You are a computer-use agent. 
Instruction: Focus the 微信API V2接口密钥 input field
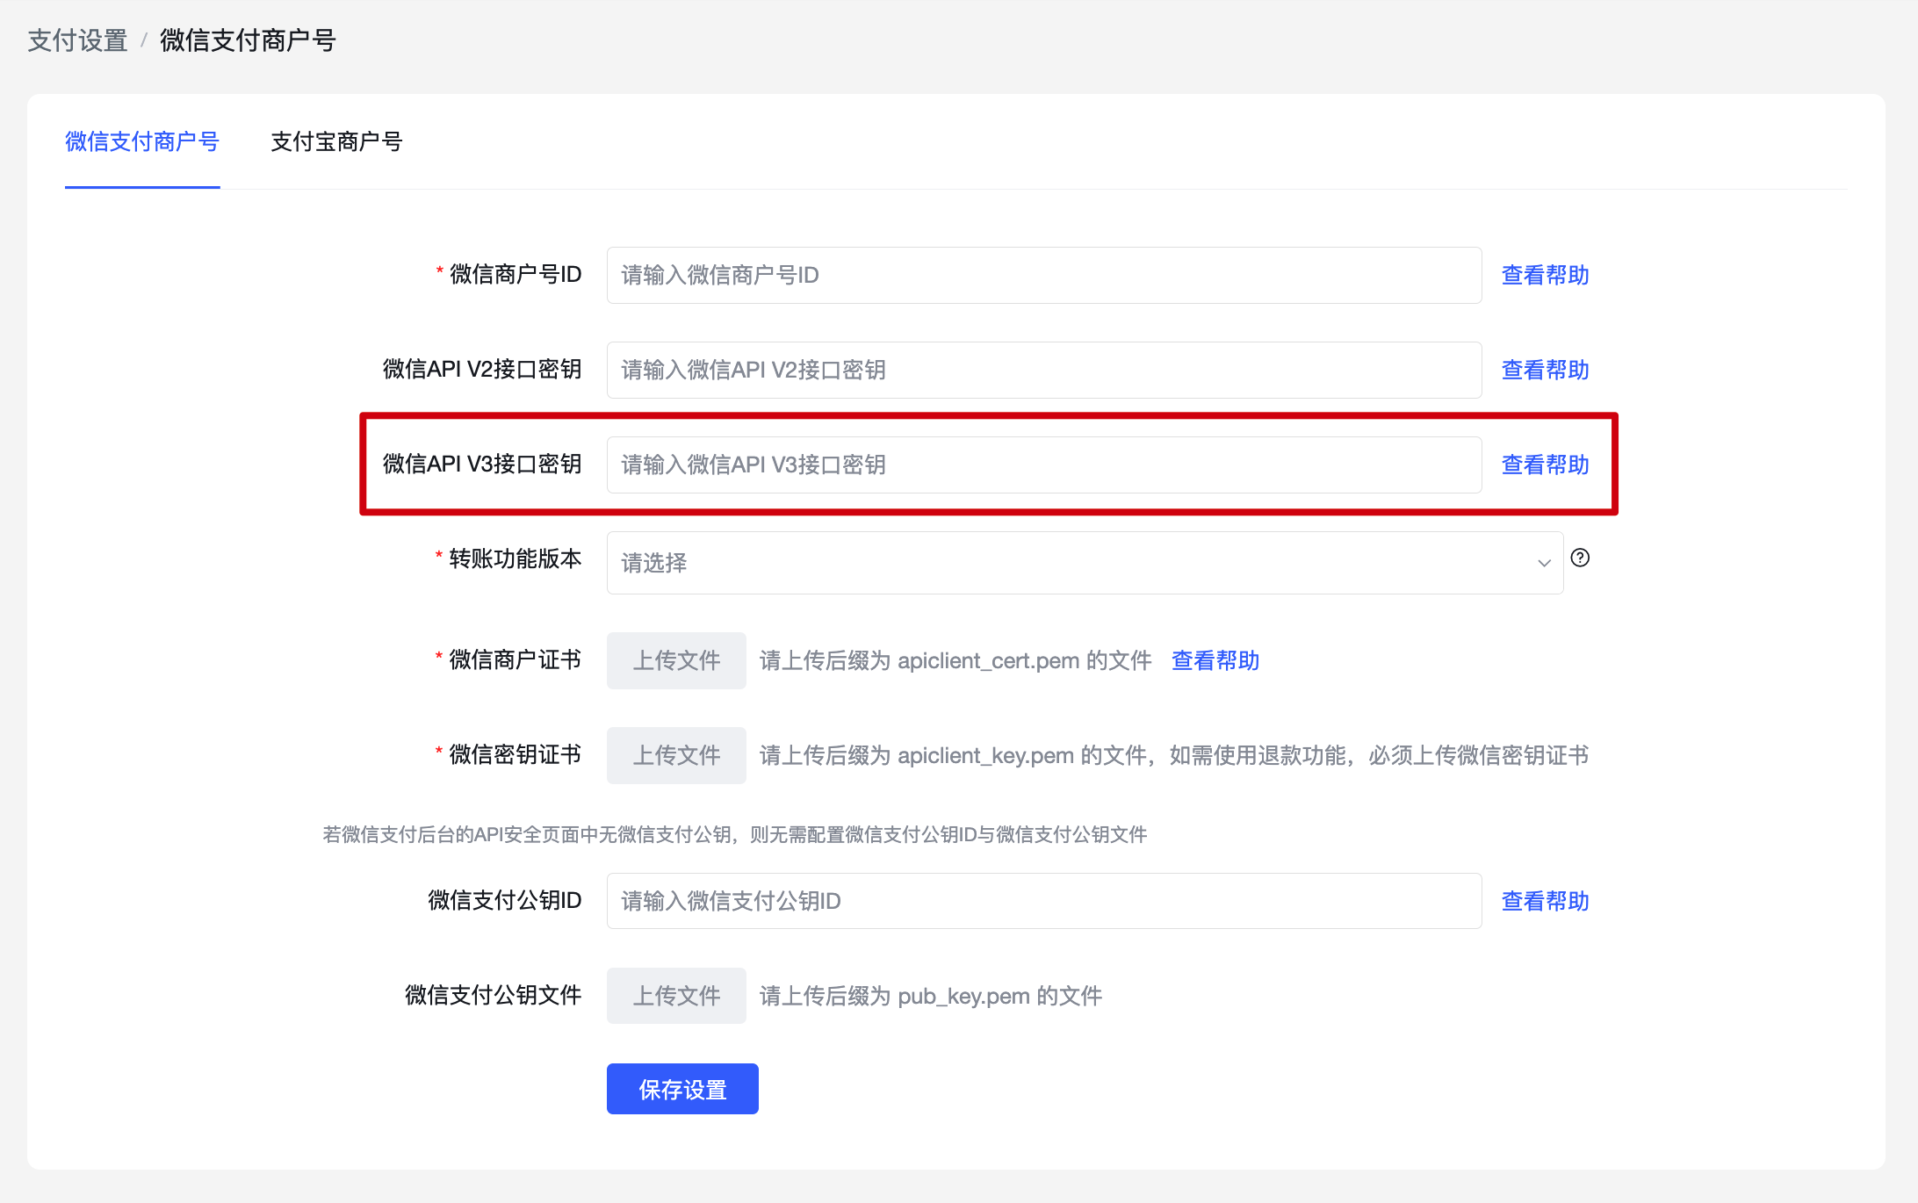pyautogui.click(x=1044, y=370)
